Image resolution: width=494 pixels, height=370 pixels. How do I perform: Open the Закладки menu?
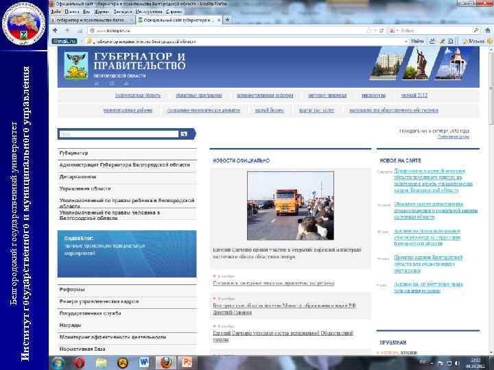(123, 12)
